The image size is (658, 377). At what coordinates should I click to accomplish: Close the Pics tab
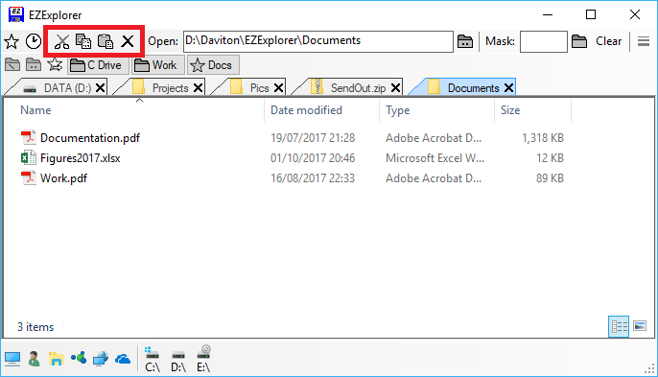[x=278, y=87]
